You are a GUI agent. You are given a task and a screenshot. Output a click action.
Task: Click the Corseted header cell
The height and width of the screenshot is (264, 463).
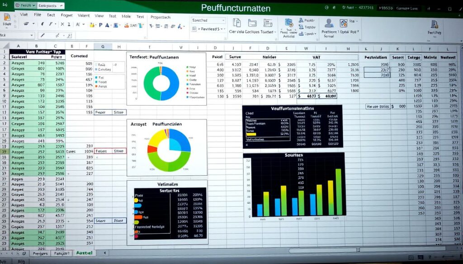tap(79, 56)
